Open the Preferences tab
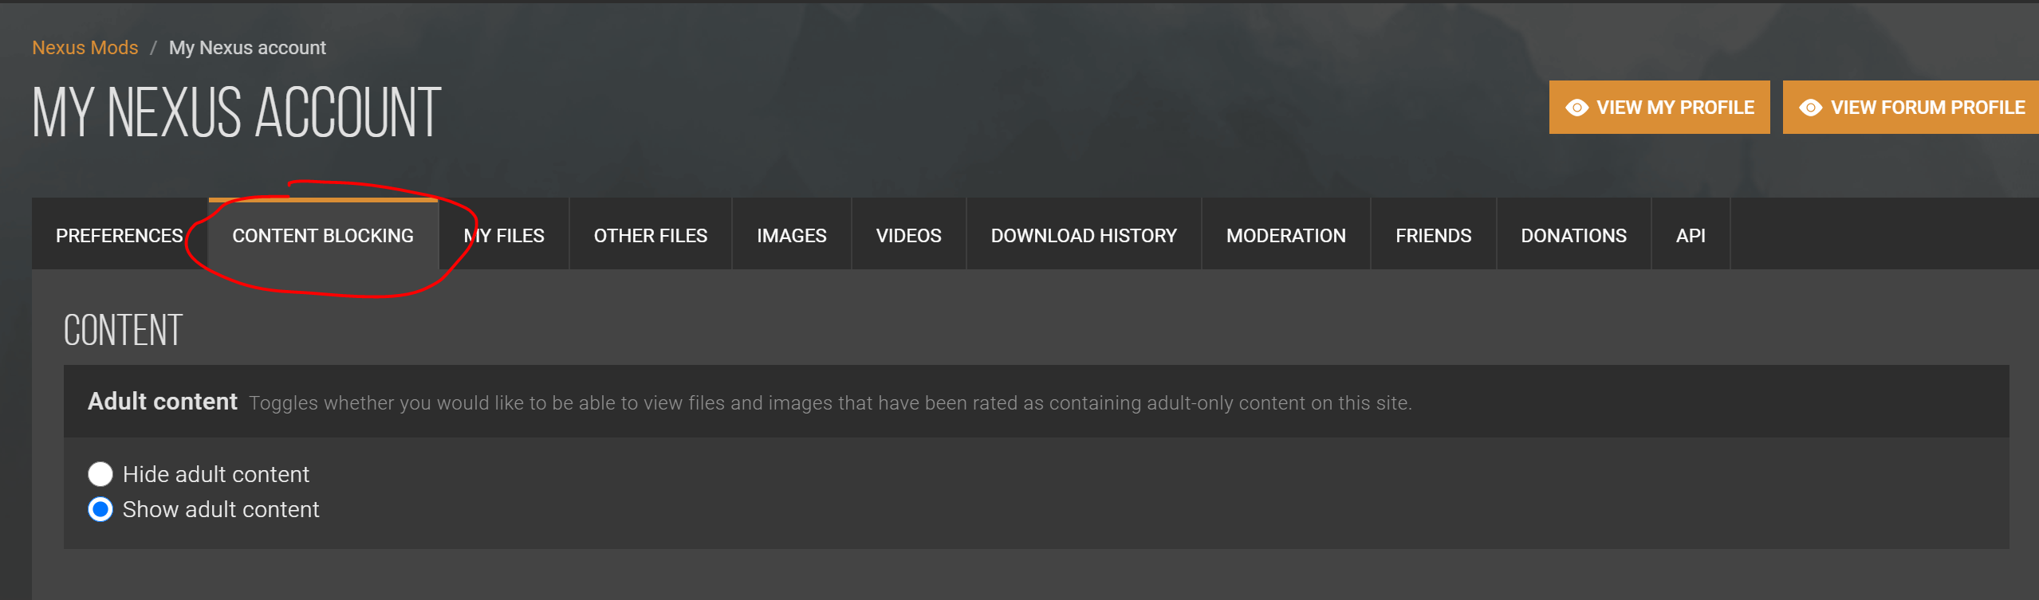2039x600 pixels. [120, 236]
